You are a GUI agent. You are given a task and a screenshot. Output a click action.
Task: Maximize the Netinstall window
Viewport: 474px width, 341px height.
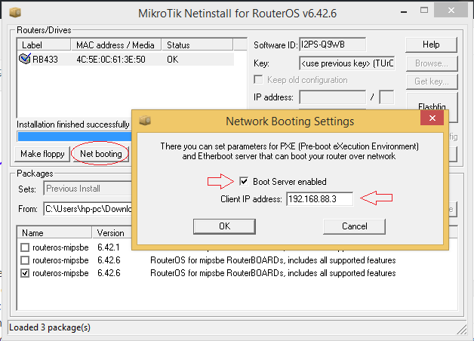(x=424, y=11)
